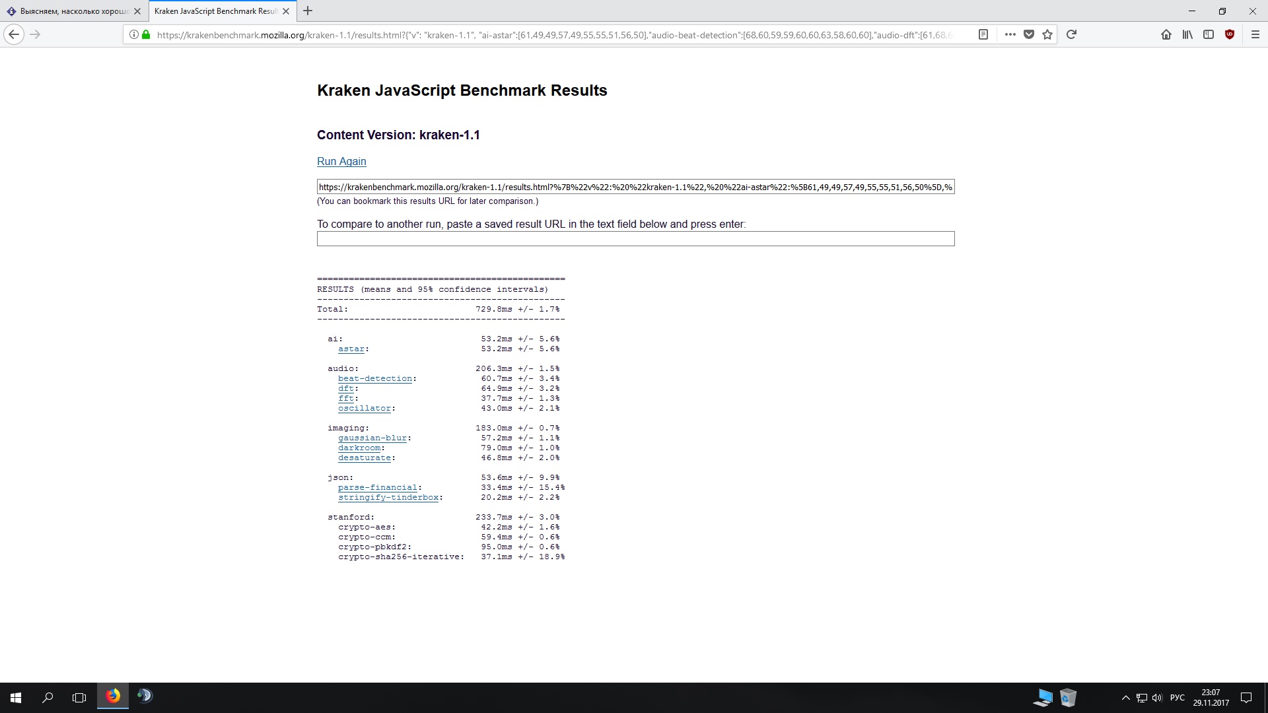
Task: Open the page actions three-dots menu
Action: tap(1010, 34)
